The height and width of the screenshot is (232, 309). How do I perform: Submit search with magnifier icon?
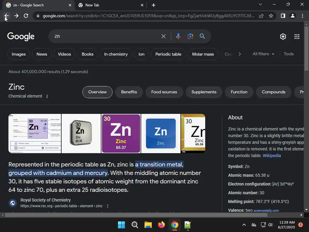coord(202,36)
